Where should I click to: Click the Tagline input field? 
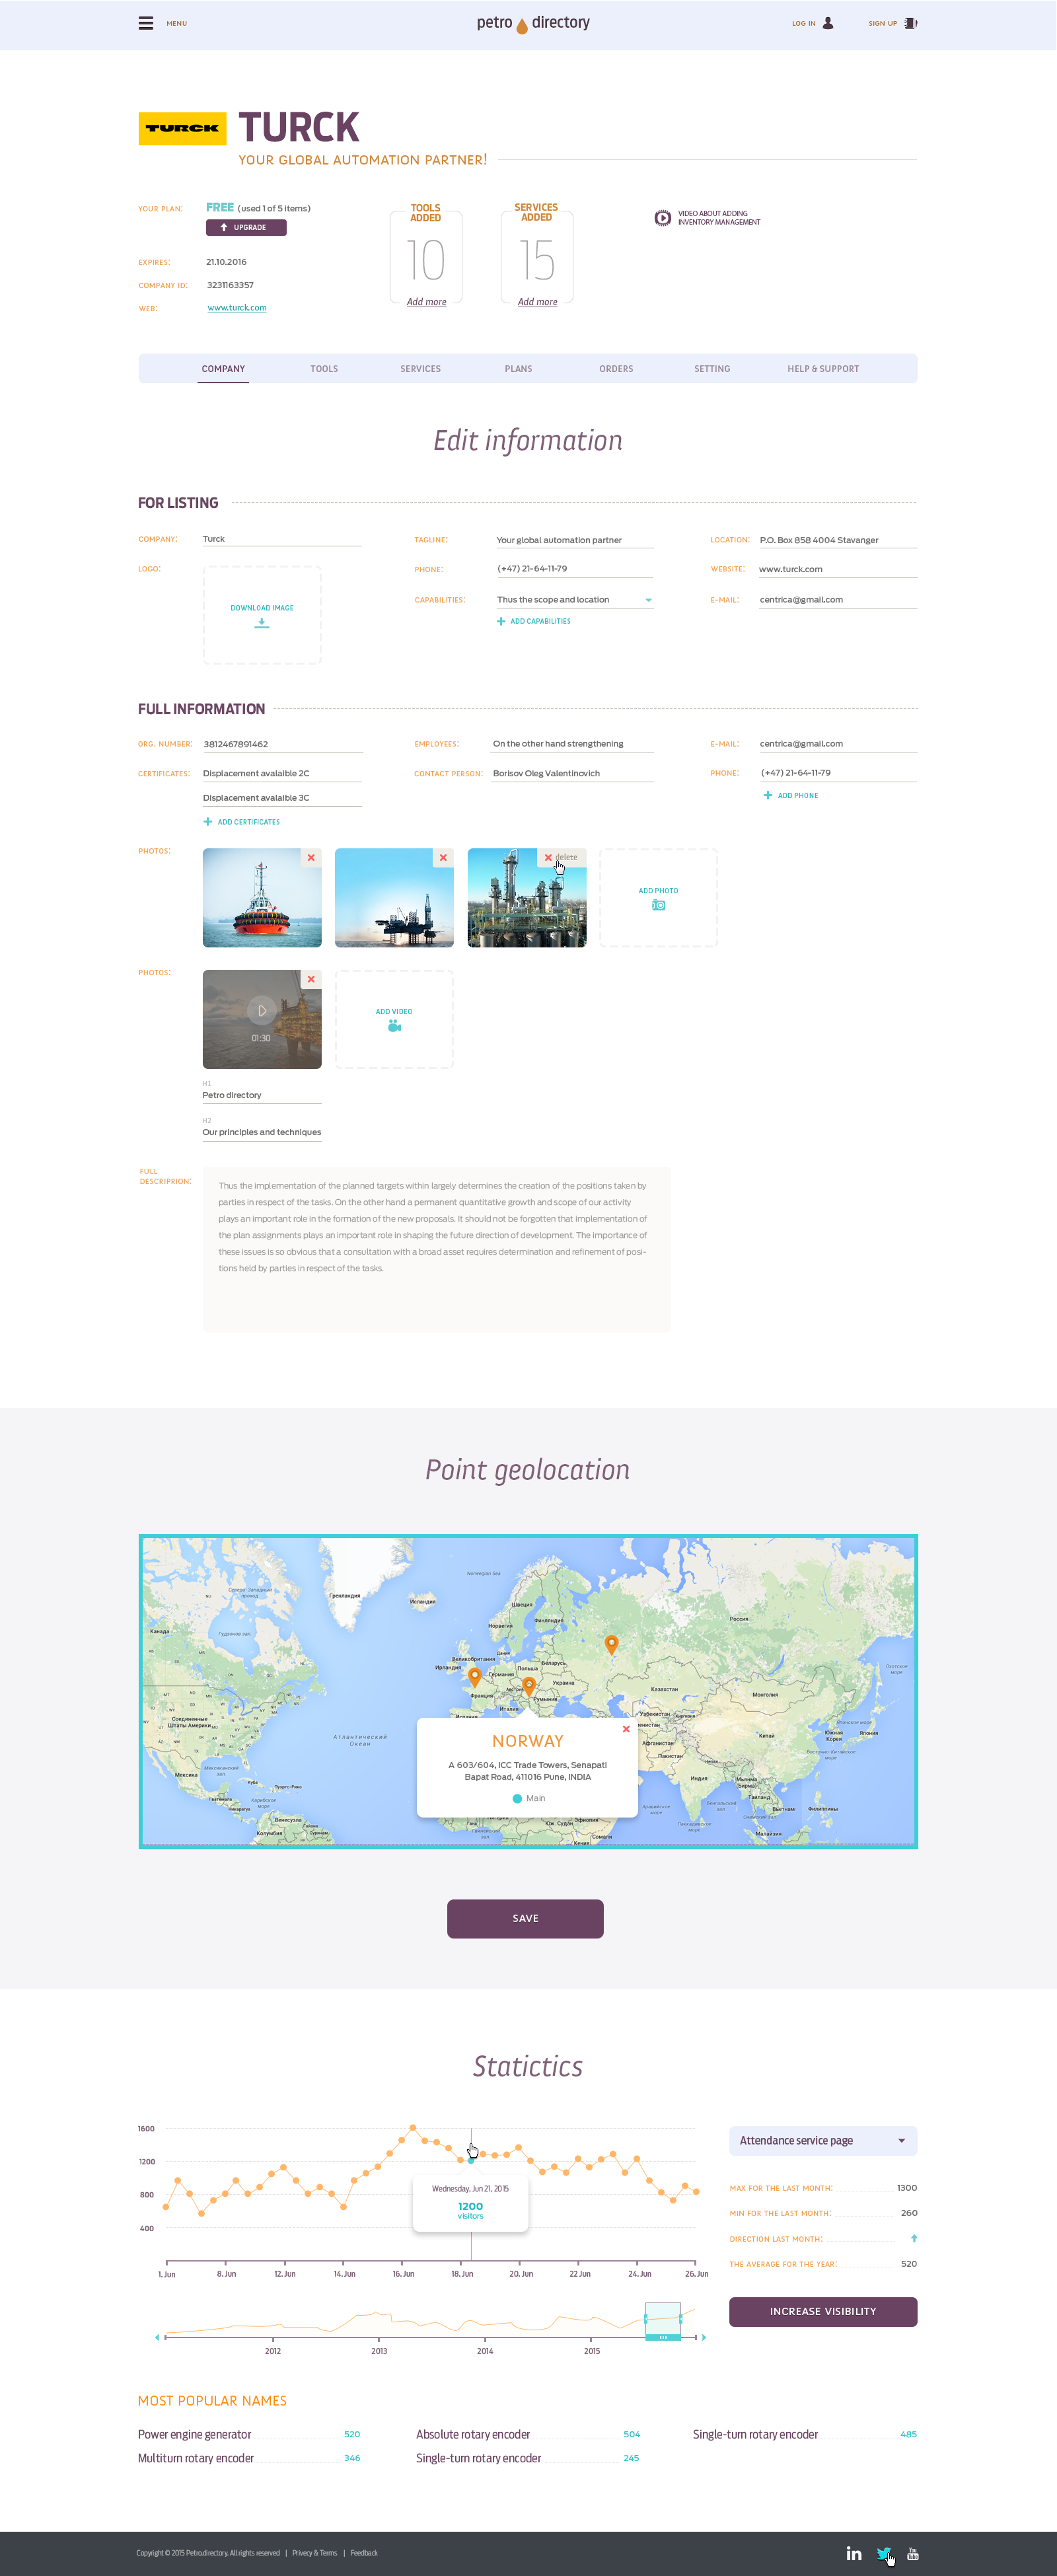point(575,540)
